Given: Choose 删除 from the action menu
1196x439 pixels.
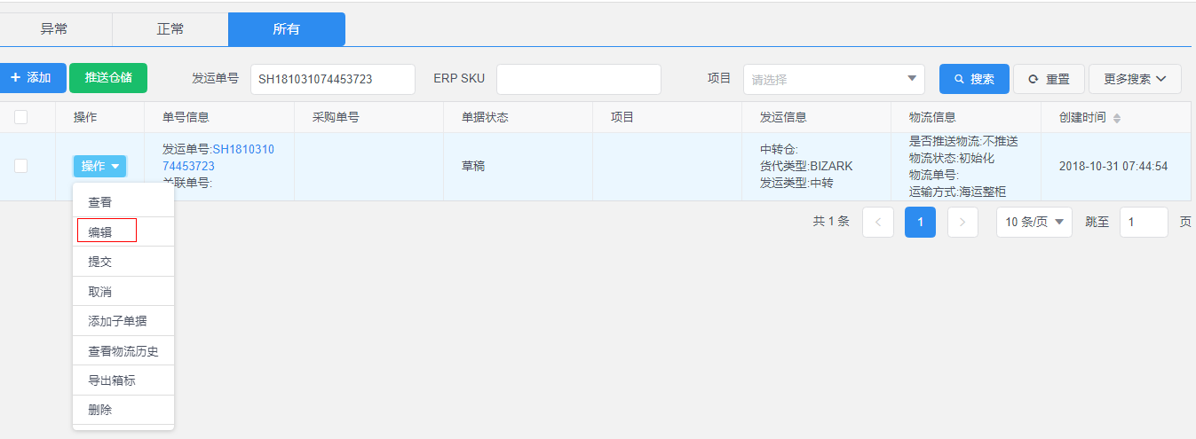Looking at the screenshot, I should (x=123, y=410).
